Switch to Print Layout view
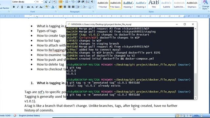 click(178, 115)
